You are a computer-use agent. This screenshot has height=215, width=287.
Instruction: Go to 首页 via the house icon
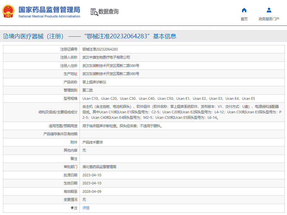point(244,10)
